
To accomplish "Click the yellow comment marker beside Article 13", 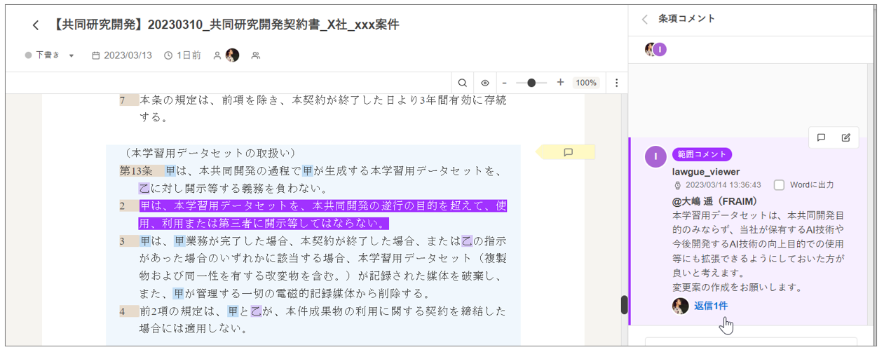I will click(x=568, y=152).
